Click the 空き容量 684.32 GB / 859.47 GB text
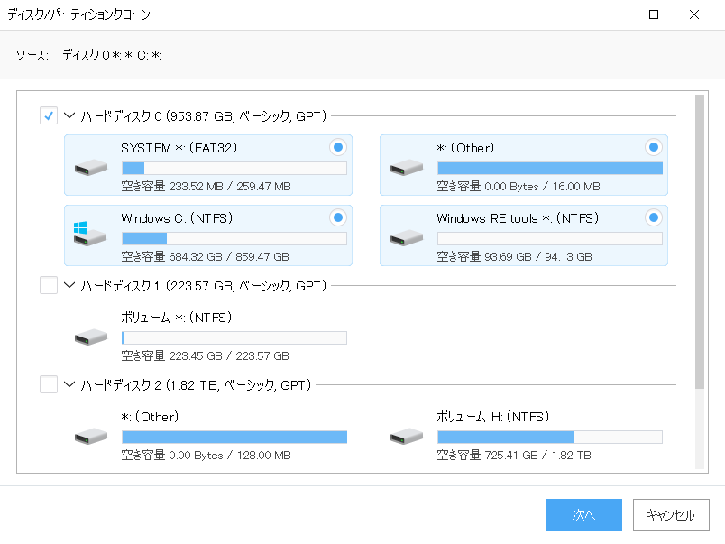The width and height of the screenshot is (725, 544). (x=205, y=256)
